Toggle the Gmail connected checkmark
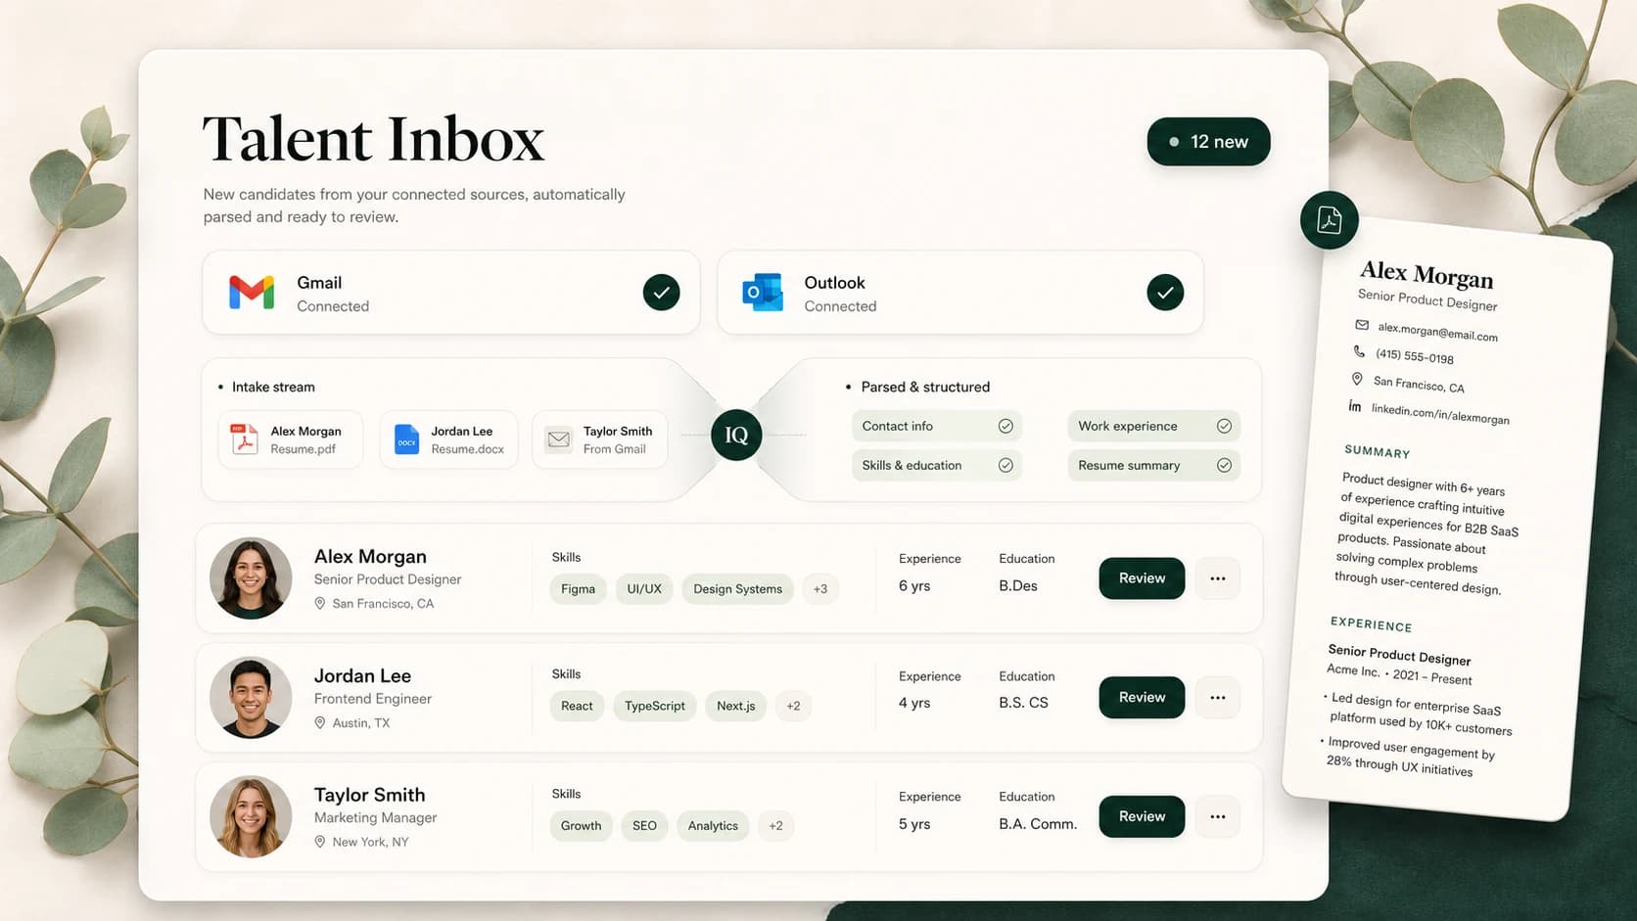Viewport: 1637px width, 921px height. pos(662,293)
